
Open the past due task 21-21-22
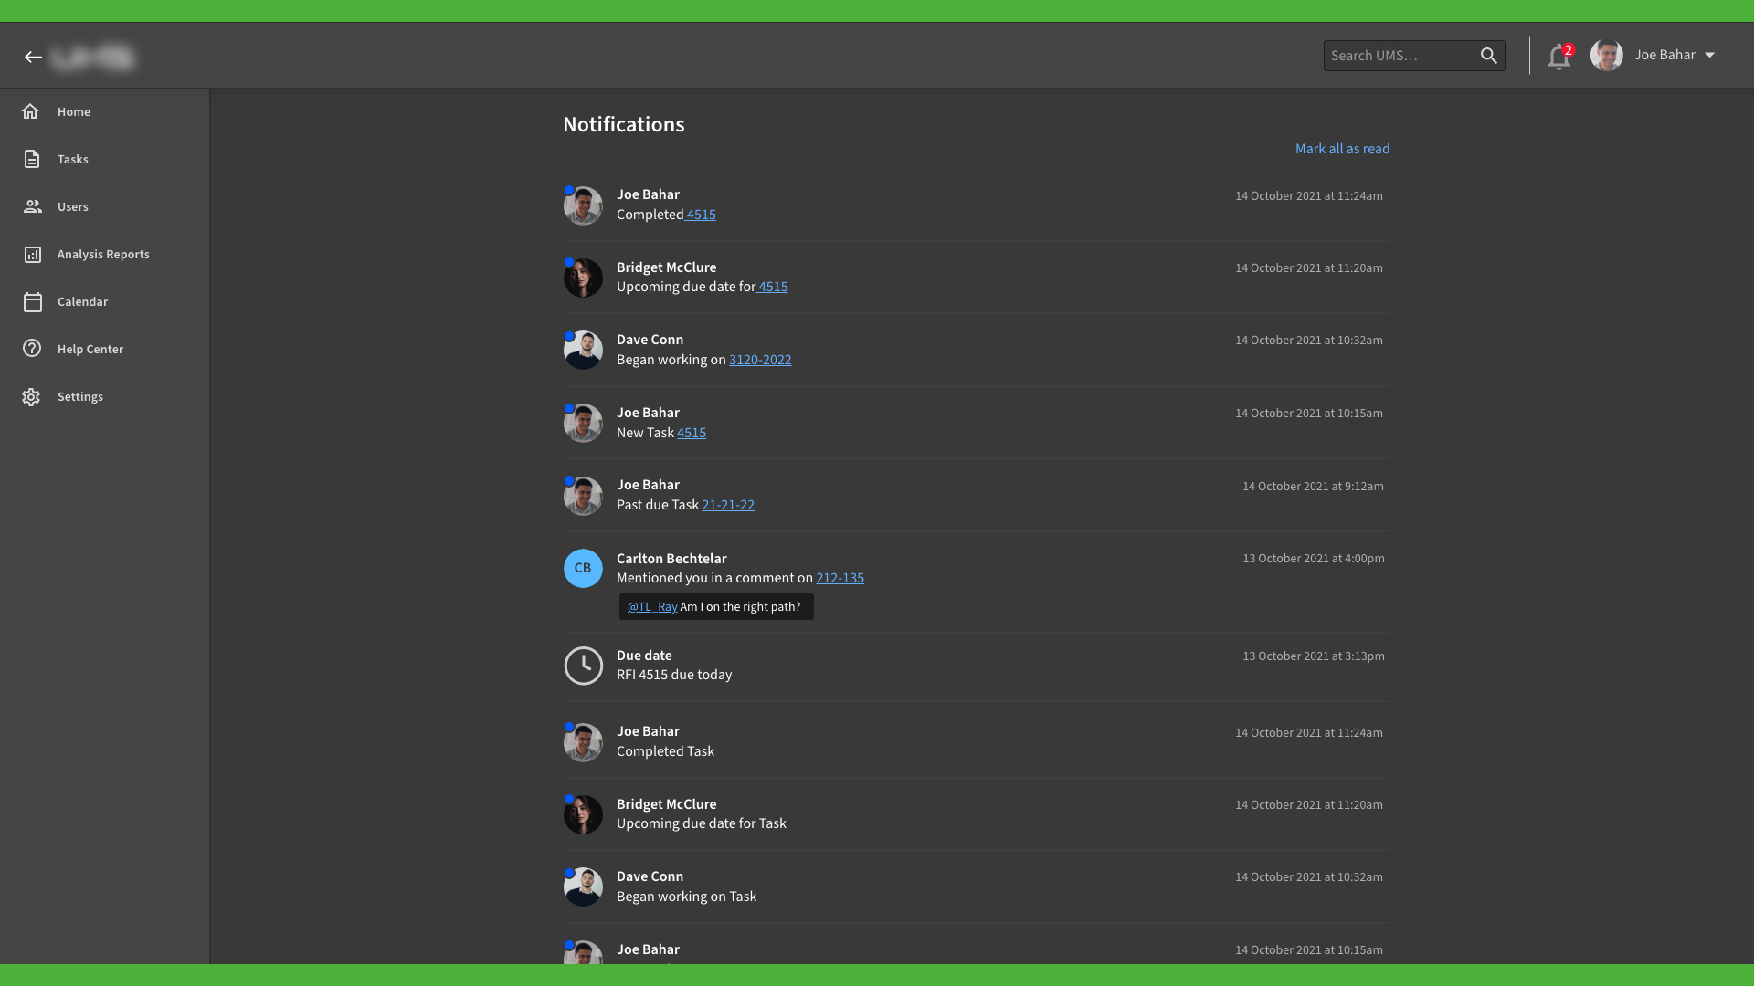click(728, 505)
